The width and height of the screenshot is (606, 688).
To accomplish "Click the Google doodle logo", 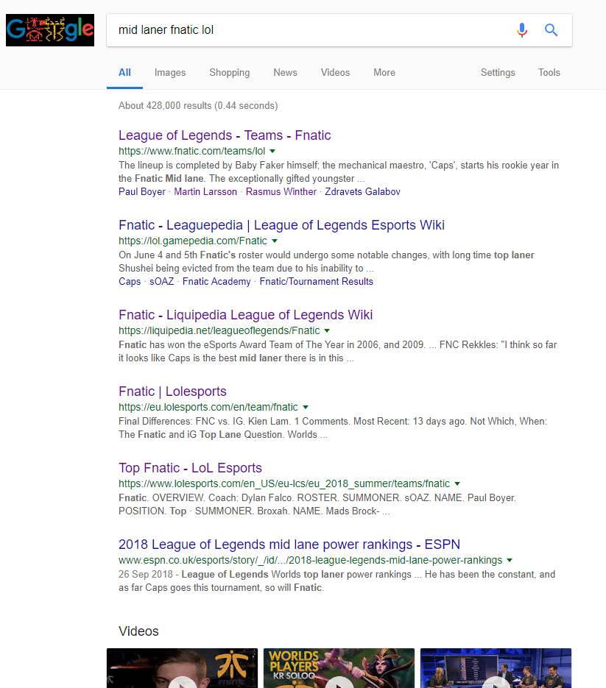I will pos(50,30).
